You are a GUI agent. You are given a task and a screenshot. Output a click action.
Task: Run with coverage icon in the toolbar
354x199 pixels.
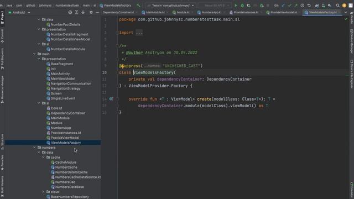(x=248, y=6)
